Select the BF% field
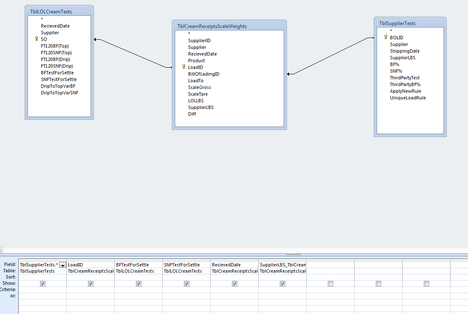 tap(395, 64)
